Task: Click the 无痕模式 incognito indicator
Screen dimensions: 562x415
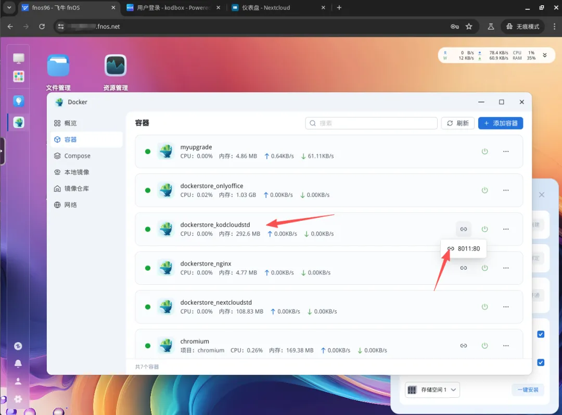Action: (x=522, y=27)
